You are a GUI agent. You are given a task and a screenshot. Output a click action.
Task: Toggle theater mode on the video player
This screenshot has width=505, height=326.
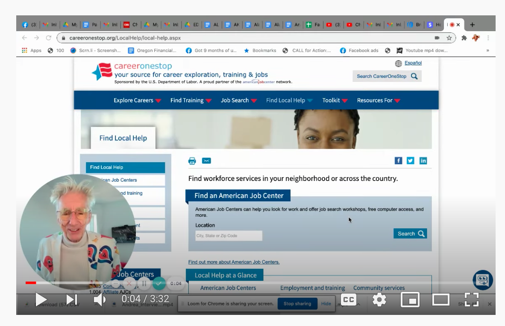(x=440, y=300)
